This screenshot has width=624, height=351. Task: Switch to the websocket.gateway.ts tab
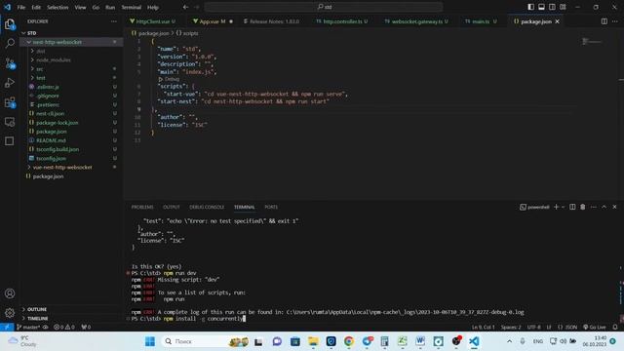(416, 21)
